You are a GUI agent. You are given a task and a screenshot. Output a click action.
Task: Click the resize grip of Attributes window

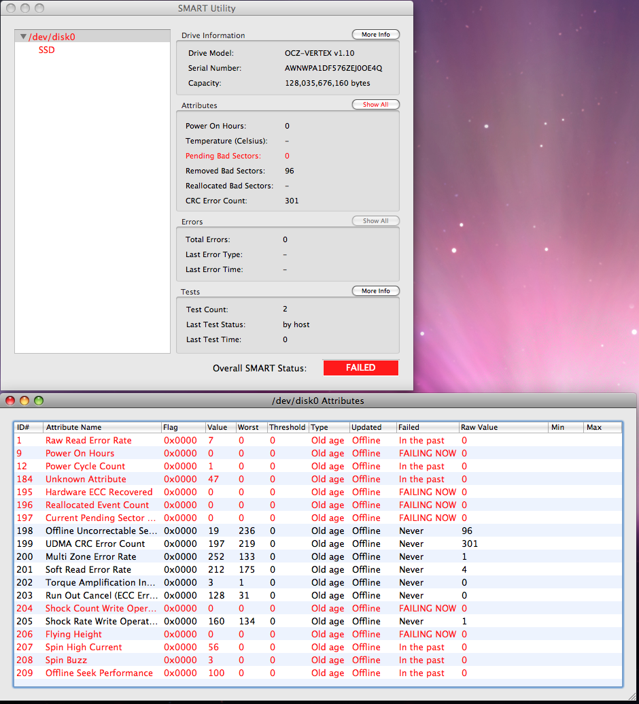coord(632,695)
